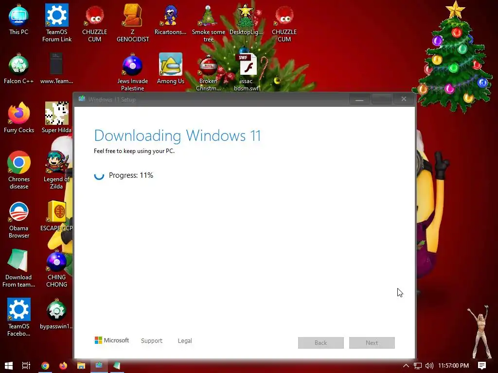Click the Progress: 11% status text

pyautogui.click(x=131, y=175)
